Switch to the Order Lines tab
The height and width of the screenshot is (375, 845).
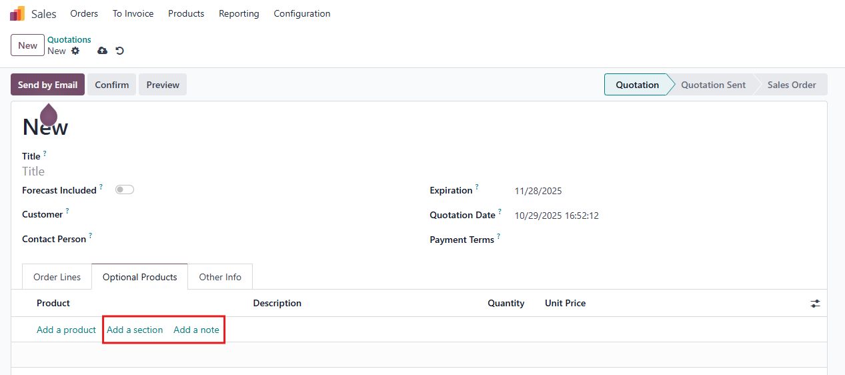57,277
